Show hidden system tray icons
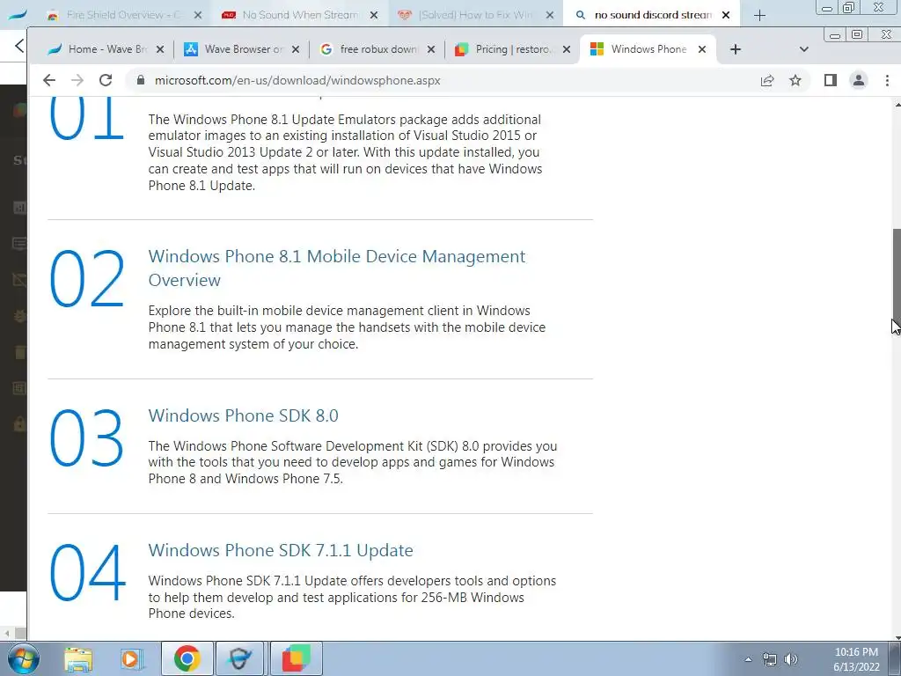The width and height of the screenshot is (901, 676). (748, 659)
